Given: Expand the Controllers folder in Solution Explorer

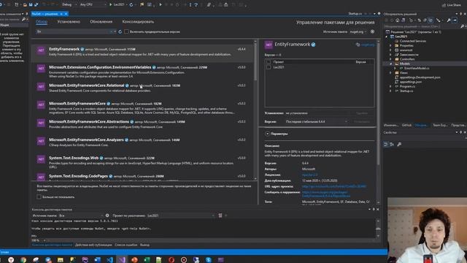Looking at the screenshot, I should click(390, 59).
